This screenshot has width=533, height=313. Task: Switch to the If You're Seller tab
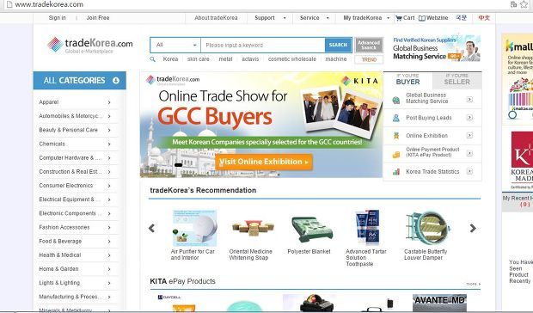(456, 80)
